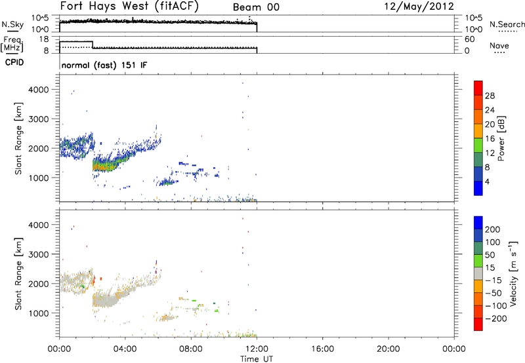Click the '200' label on Velocity colorbar

(x=493, y=229)
